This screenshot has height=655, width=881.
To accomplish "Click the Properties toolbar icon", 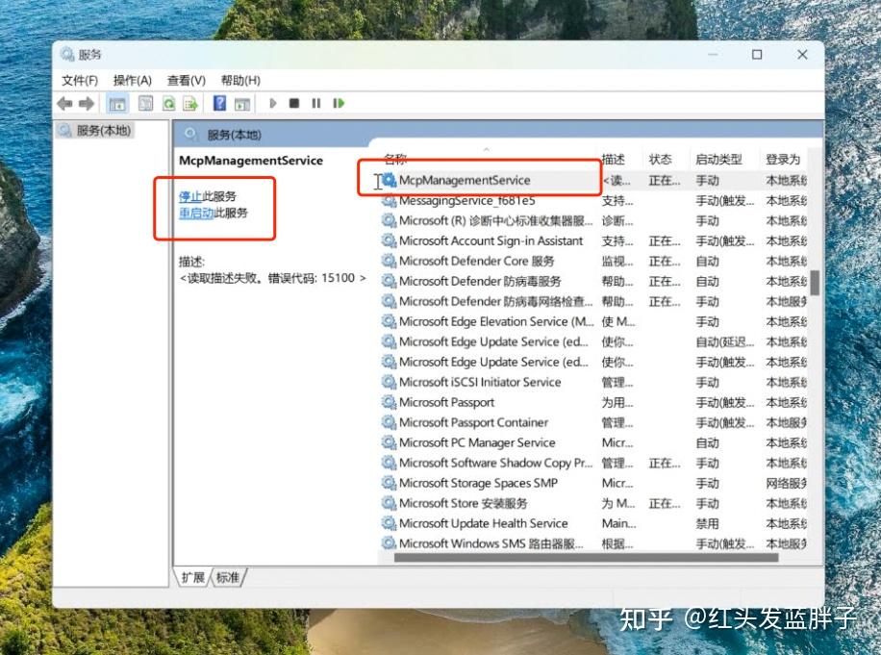I will [x=145, y=103].
